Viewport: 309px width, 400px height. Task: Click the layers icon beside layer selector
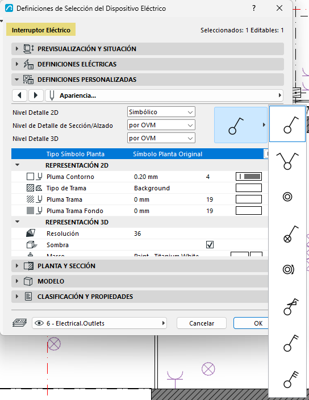20,323
